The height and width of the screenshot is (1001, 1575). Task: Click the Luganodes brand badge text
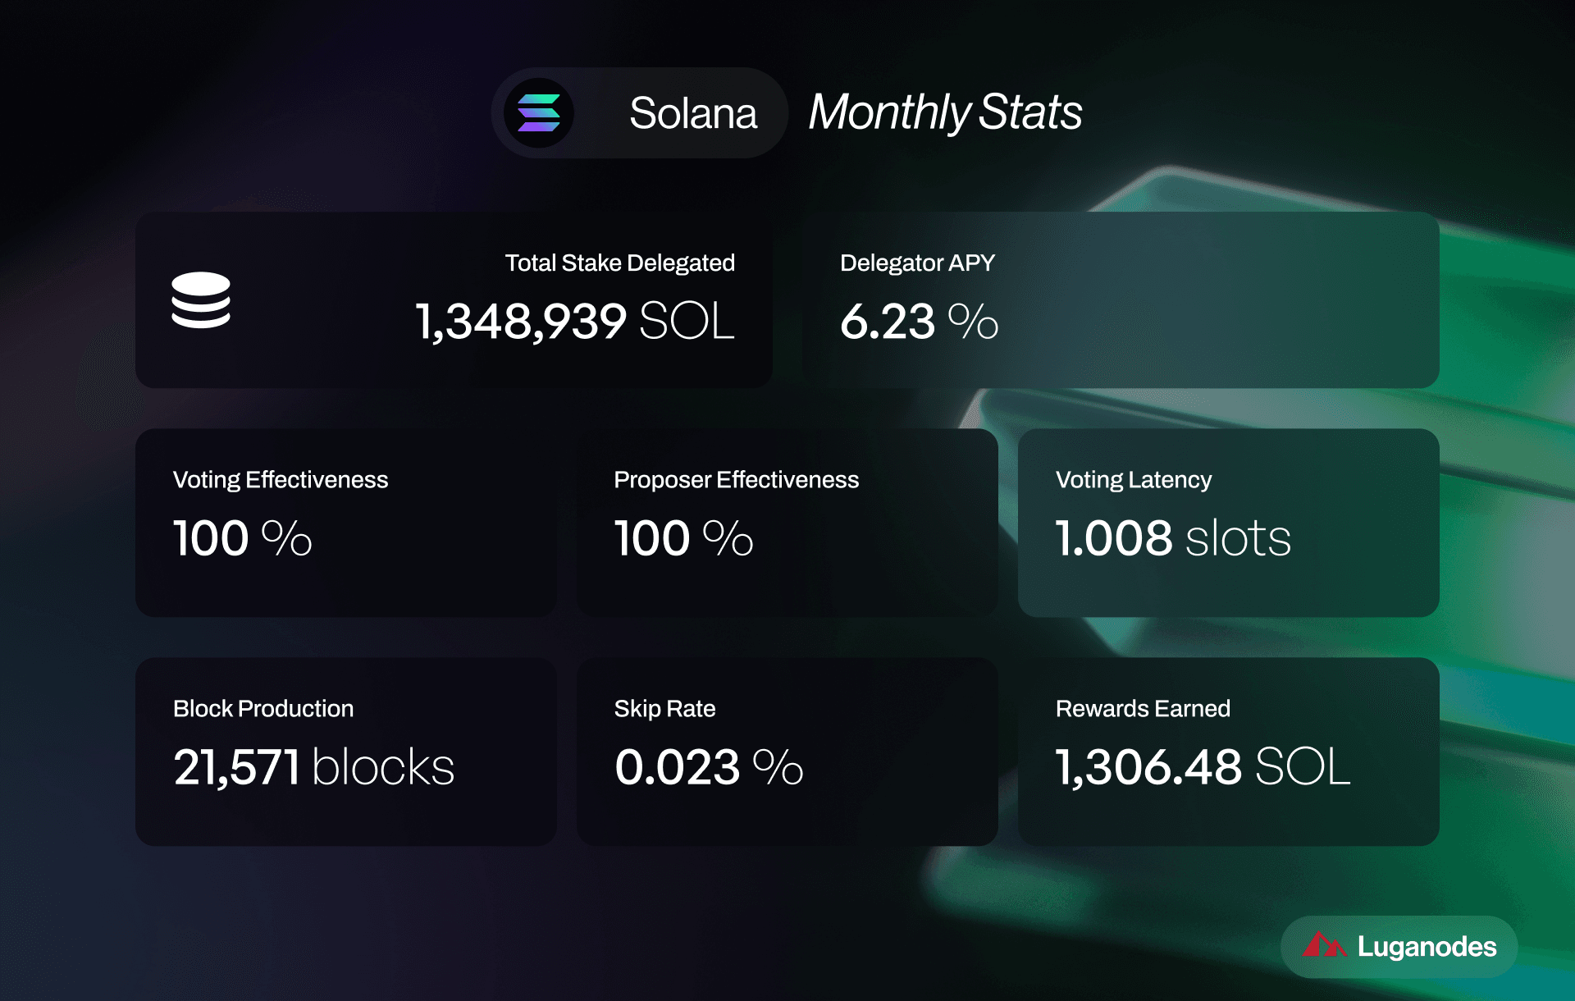coord(1427,947)
